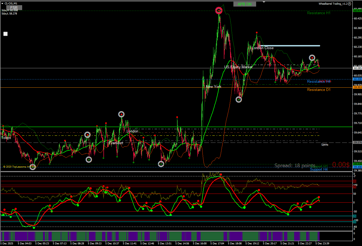Click the 5 Dec 23:39 time label

pos(322,243)
